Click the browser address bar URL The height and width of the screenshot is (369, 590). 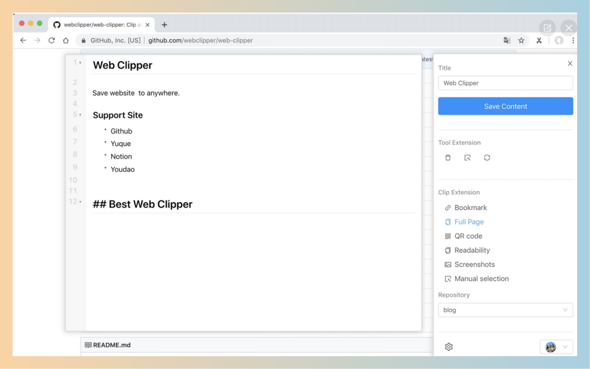[x=200, y=40]
